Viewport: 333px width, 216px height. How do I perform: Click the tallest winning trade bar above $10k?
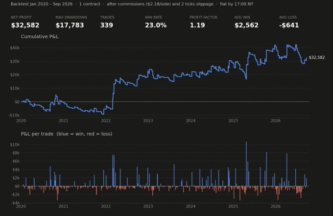pyautogui.click(x=246, y=164)
